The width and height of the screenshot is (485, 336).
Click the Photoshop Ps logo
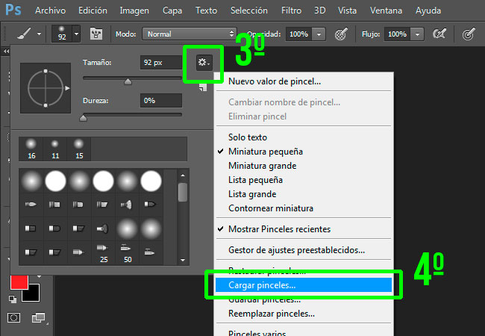click(13, 10)
